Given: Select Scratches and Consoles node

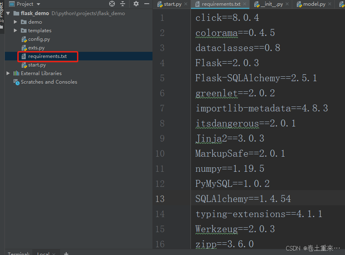Looking at the screenshot, I should [x=49, y=82].
